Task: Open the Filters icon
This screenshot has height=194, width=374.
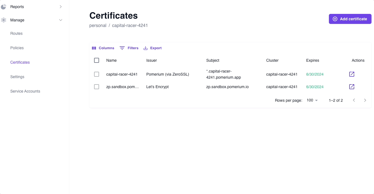Action: [122, 48]
